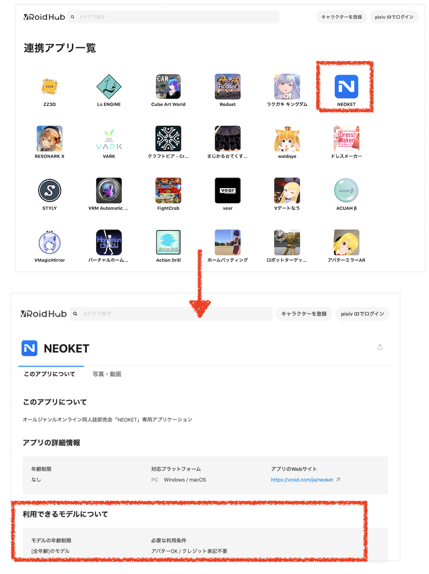429x574 pixels.
Task: Select the VRM Automatic app icon
Action: tap(109, 190)
